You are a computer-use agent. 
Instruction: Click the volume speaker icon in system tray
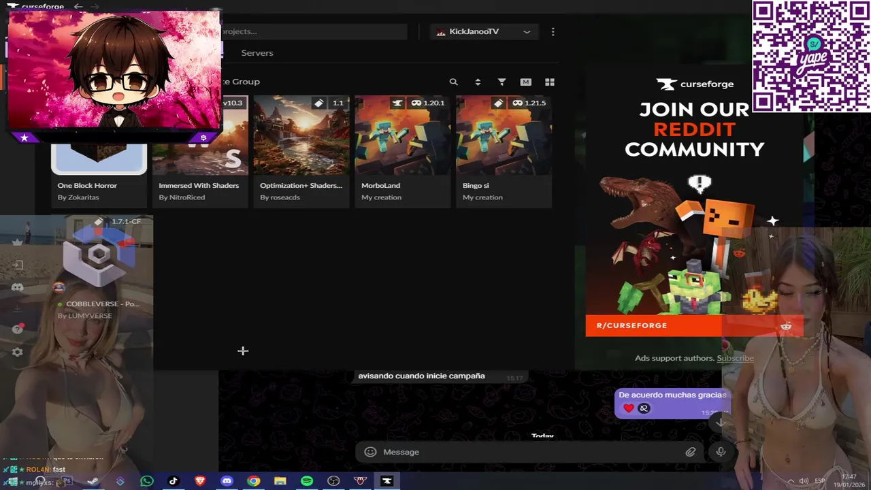804,481
